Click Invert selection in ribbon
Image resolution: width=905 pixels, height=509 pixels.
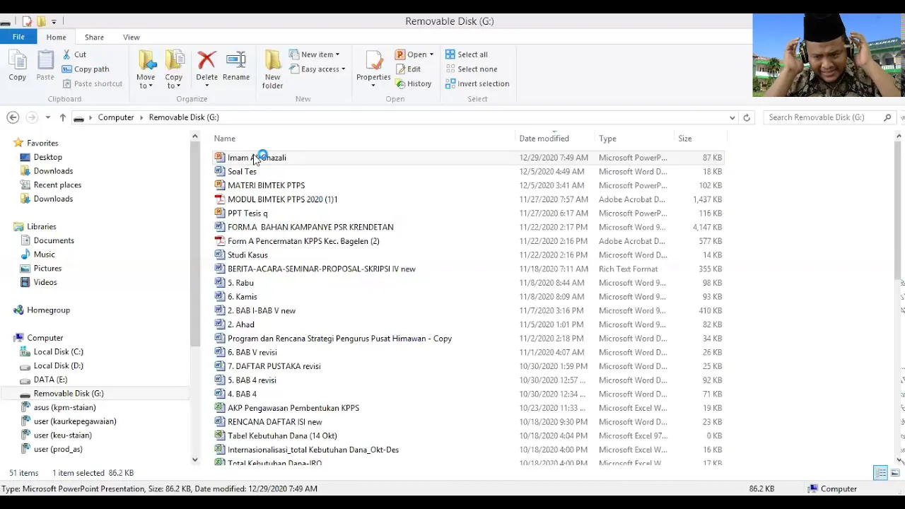pos(477,83)
